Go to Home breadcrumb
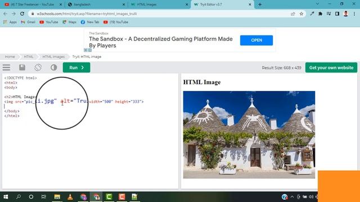The image size is (360, 202). 10,57
